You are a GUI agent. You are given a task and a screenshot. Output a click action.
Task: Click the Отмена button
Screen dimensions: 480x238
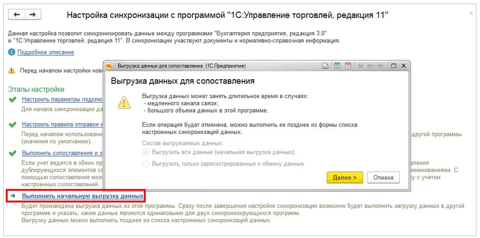tap(383, 178)
